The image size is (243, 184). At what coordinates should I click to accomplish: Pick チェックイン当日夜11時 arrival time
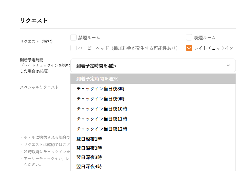(102, 119)
